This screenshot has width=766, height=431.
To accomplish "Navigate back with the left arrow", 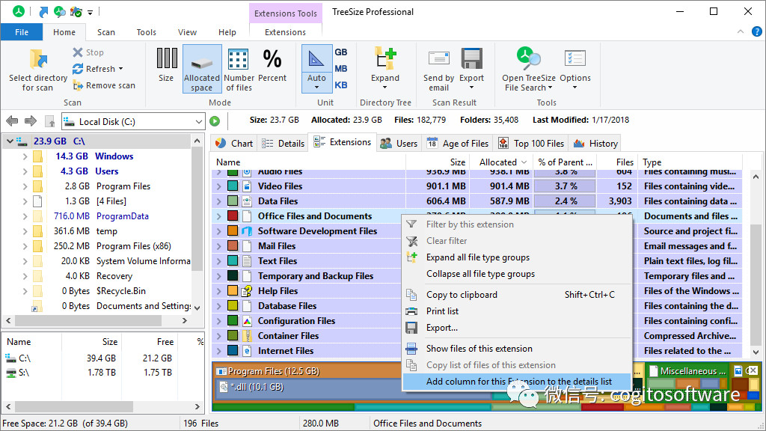I will pos(12,120).
